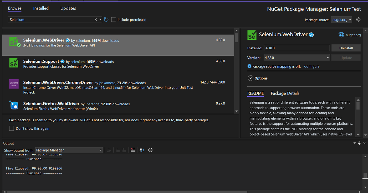Viewport: 368px width, 193px height.
Task: Click README scroll-down arrow
Action: [358, 135]
